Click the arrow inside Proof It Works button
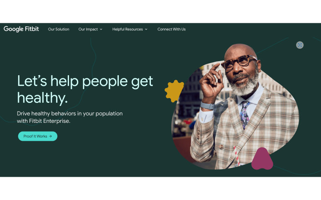 51,136
